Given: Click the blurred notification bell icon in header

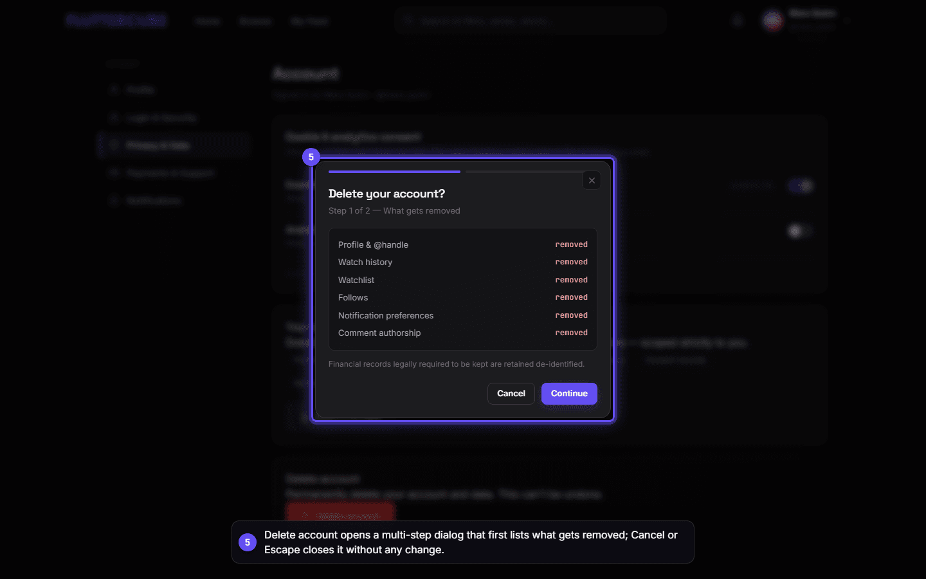Looking at the screenshot, I should 738,21.
